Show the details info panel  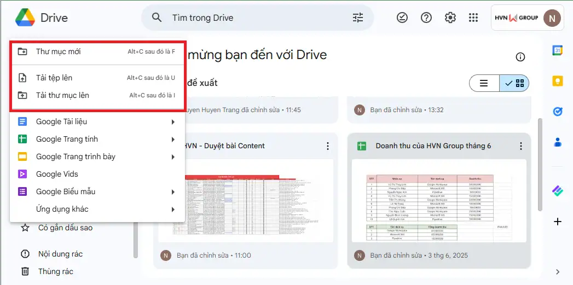click(520, 57)
